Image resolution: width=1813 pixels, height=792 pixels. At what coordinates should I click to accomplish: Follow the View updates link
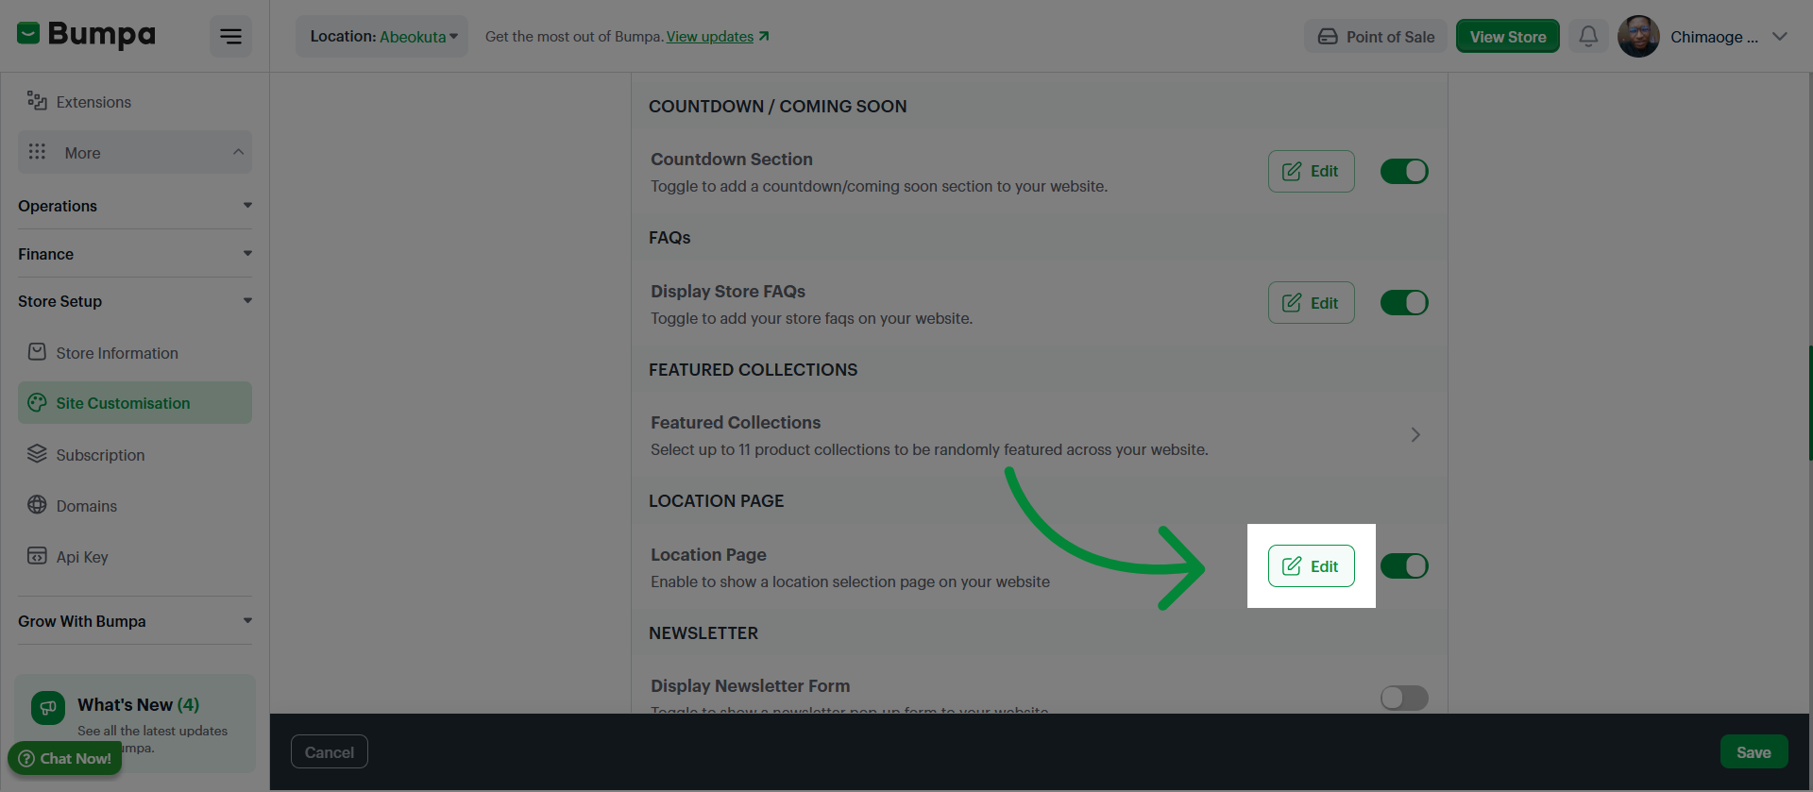(x=710, y=37)
